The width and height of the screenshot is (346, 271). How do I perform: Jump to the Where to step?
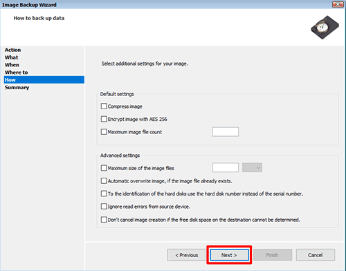(x=17, y=73)
